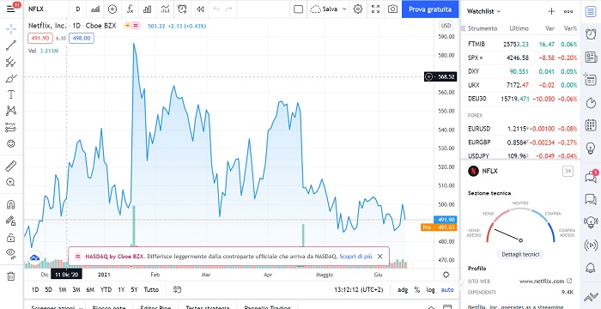Select the prediction and measurement tools
The height and width of the screenshot is (309, 601).
click(11, 127)
